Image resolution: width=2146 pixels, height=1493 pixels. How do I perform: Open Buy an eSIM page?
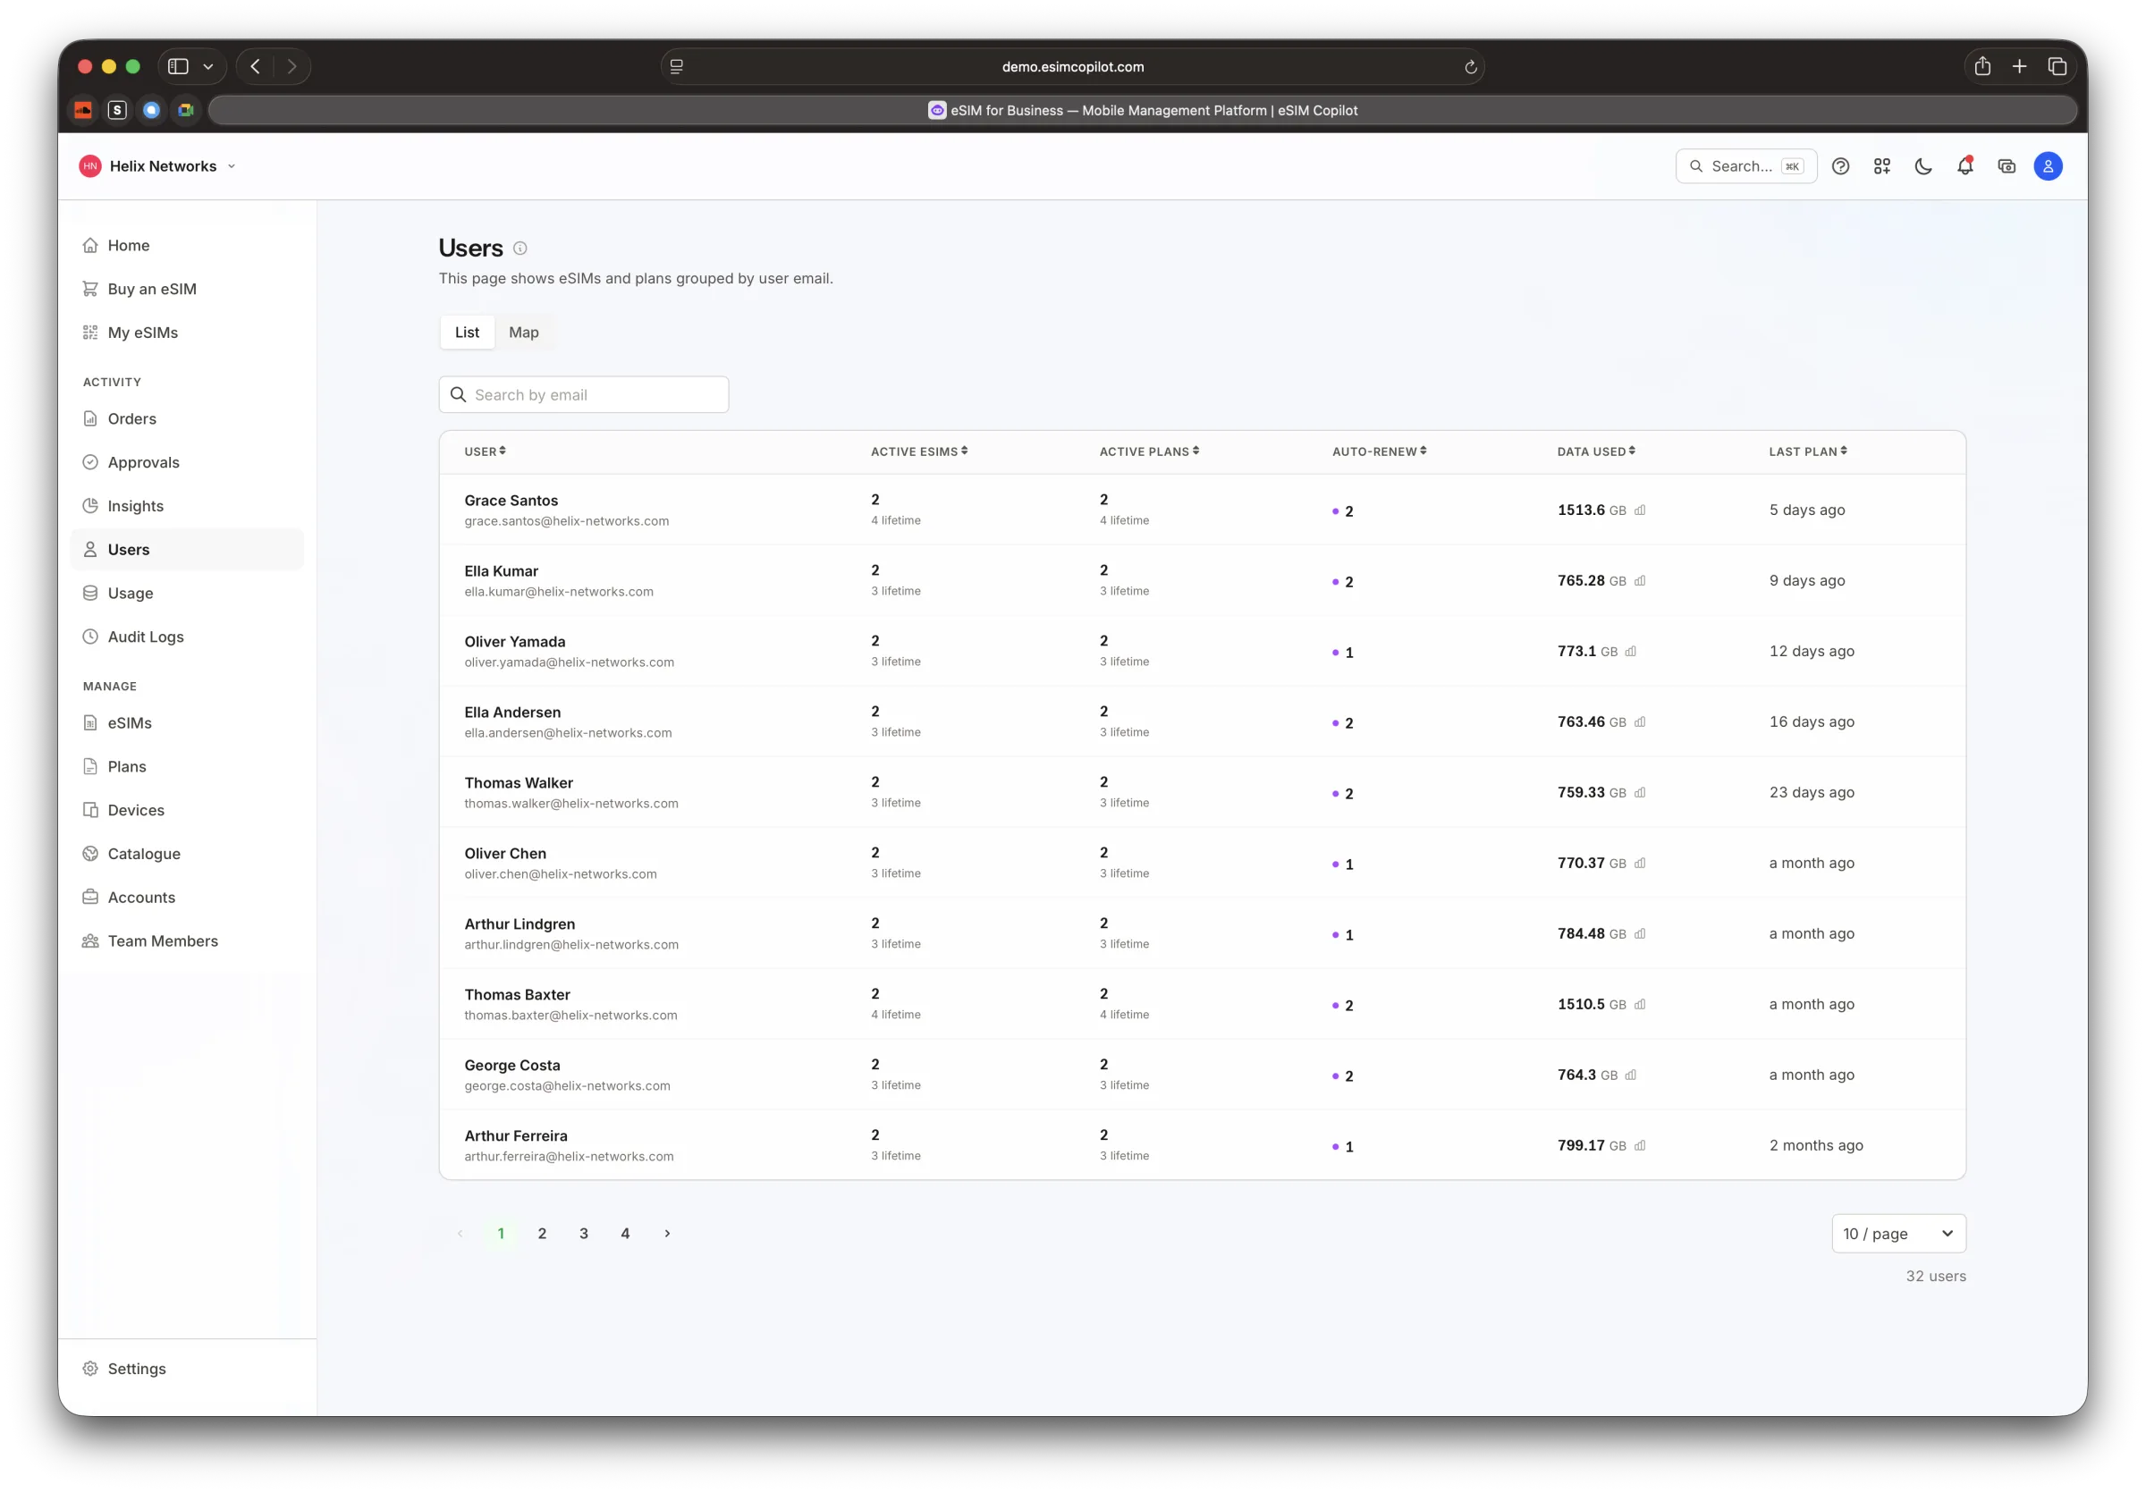click(187, 290)
